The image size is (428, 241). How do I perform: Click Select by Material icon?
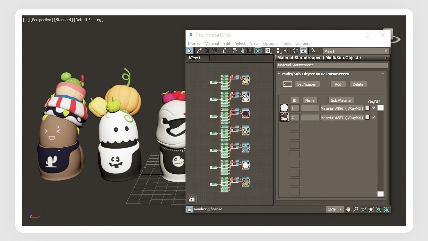313,51
